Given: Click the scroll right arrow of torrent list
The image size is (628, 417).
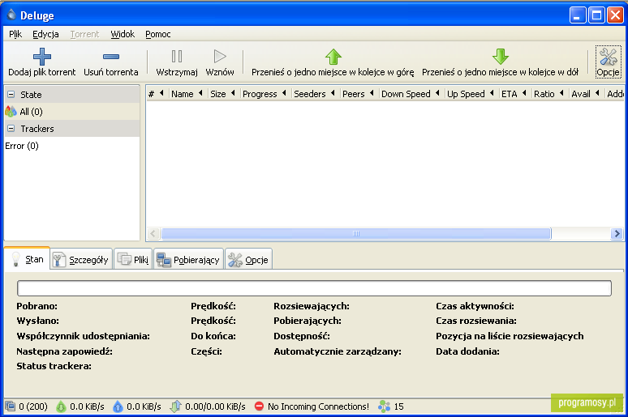Looking at the screenshot, I should click(617, 233).
